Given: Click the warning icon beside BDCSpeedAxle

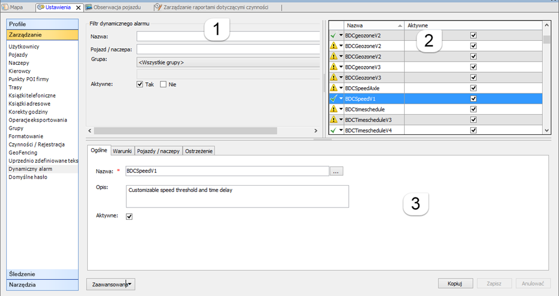Looking at the screenshot, I should [x=334, y=88].
